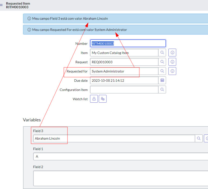The height and width of the screenshot is (189, 208).
Task: Select the Requested for input box
Action: click(124, 71)
